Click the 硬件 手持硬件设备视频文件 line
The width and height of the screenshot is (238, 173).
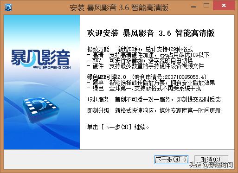[x=145, y=66]
